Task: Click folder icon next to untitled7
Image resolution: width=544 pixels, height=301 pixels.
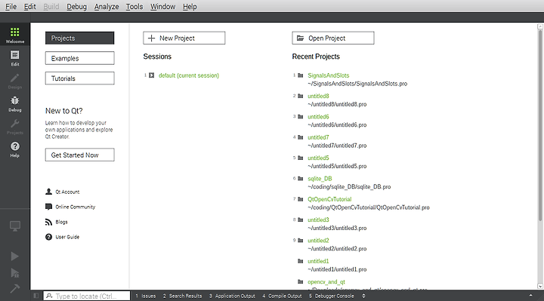Action: [301, 137]
